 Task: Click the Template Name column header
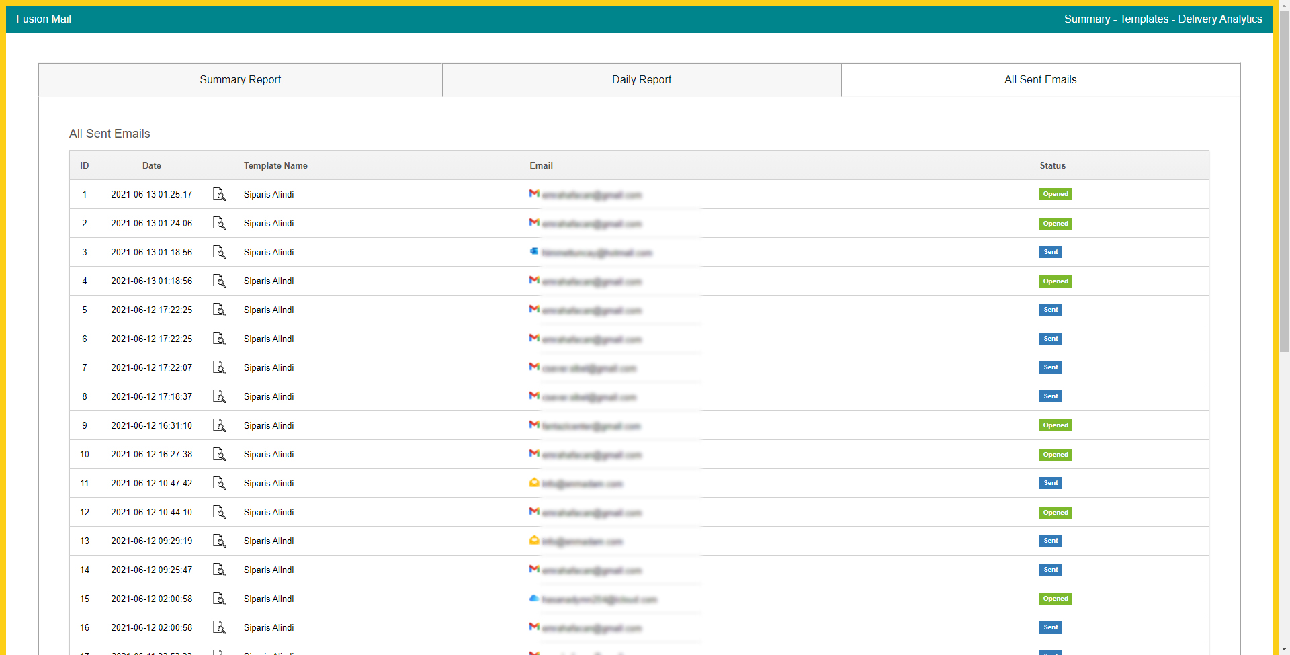[275, 165]
